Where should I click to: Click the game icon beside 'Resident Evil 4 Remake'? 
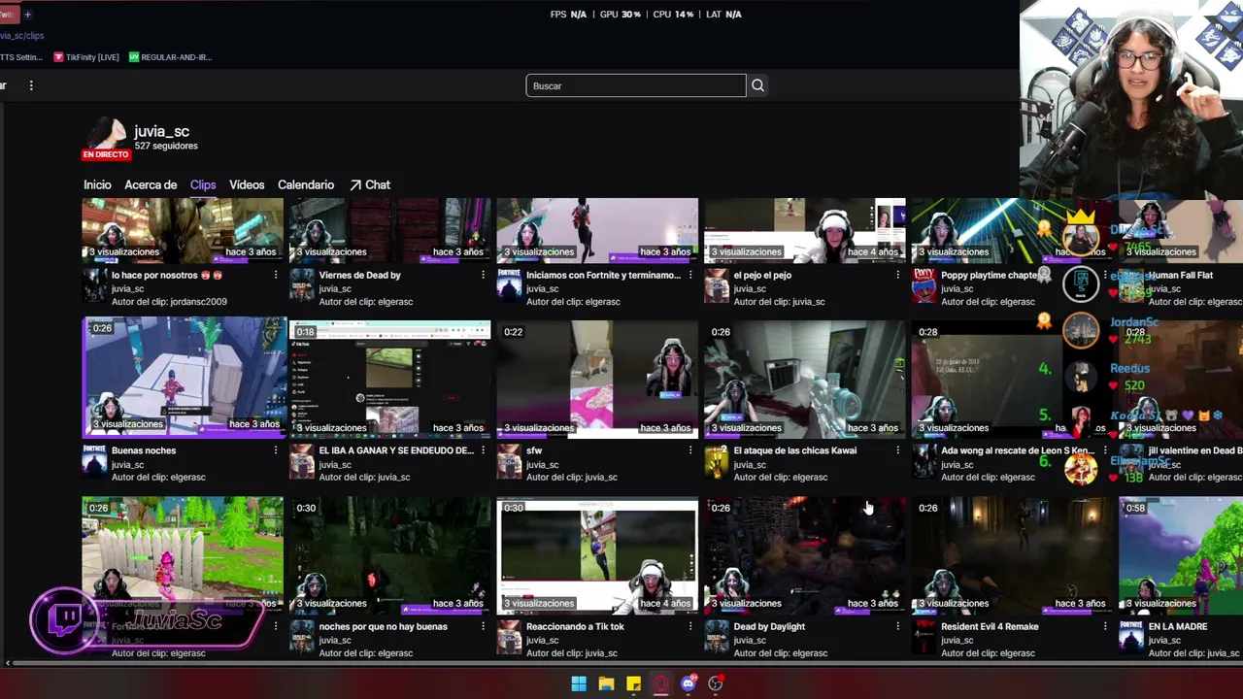(924, 638)
